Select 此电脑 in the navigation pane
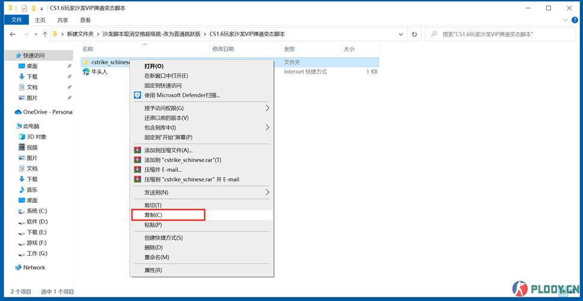Screen dimensions: 583x301 (x=31, y=126)
